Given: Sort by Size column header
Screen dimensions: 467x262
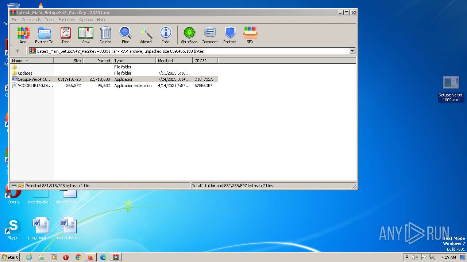Looking at the screenshot, I should 69,61.
